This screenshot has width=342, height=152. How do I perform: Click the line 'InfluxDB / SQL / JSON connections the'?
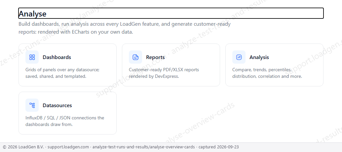[65, 118]
